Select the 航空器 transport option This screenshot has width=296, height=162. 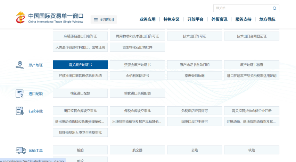coord(138,150)
